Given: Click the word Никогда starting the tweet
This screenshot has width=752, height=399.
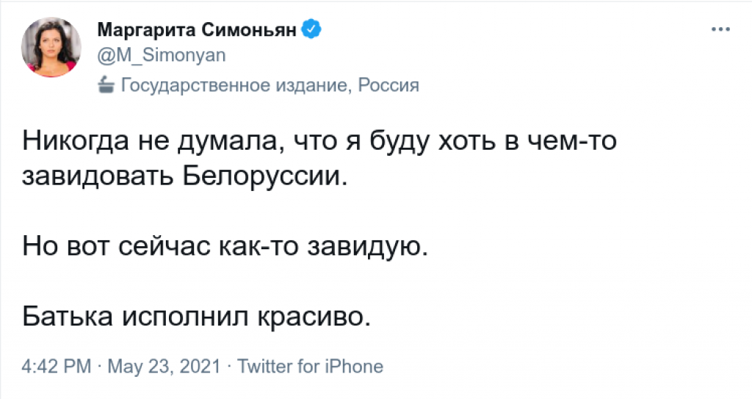Looking at the screenshot, I should 76,141.
